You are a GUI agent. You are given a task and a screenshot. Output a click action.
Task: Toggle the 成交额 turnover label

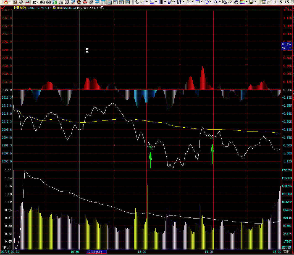tap(286, 247)
